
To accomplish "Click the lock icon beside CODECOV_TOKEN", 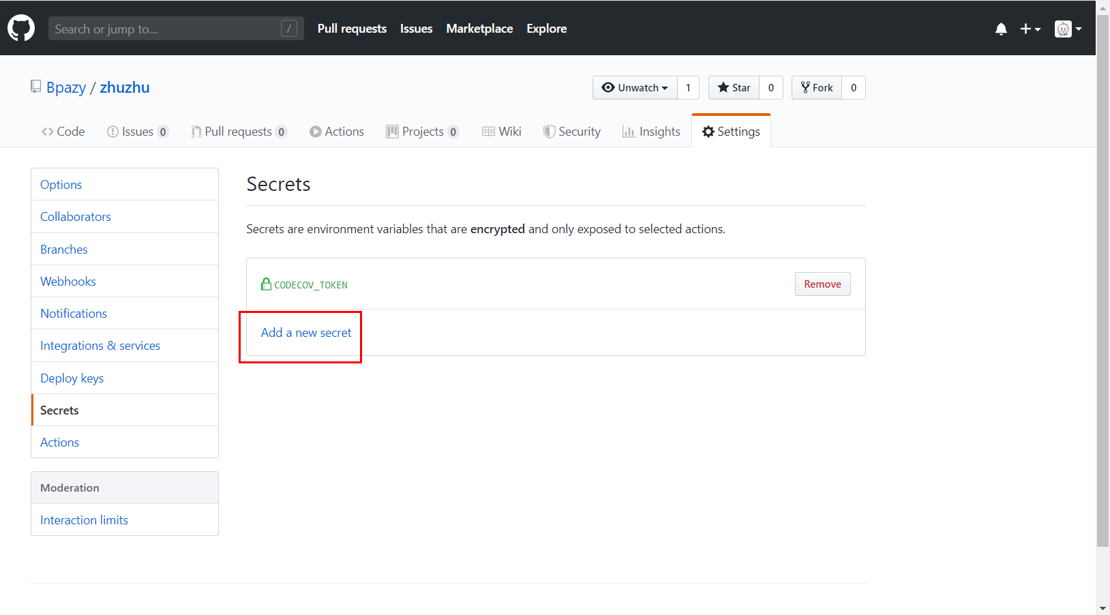I will (x=265, y=284).
